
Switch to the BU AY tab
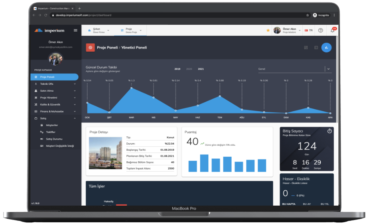pos(307,204)
